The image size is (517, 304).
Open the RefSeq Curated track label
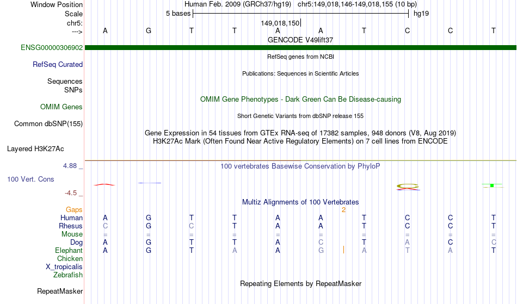58,65
